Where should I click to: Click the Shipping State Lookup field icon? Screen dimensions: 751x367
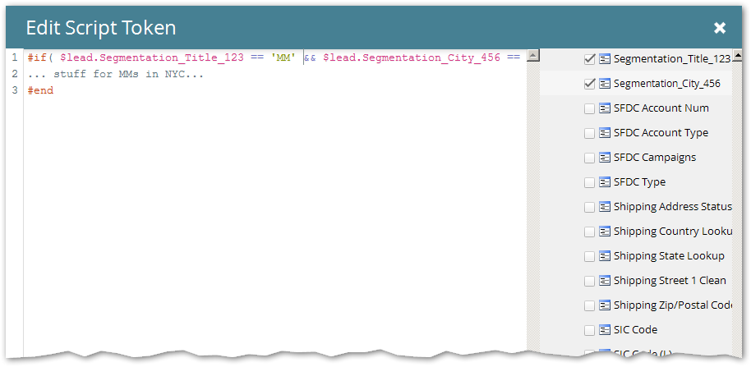[x=605, y=256]
